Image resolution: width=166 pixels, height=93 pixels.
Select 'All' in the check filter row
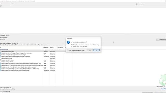(x=3, y=45)
